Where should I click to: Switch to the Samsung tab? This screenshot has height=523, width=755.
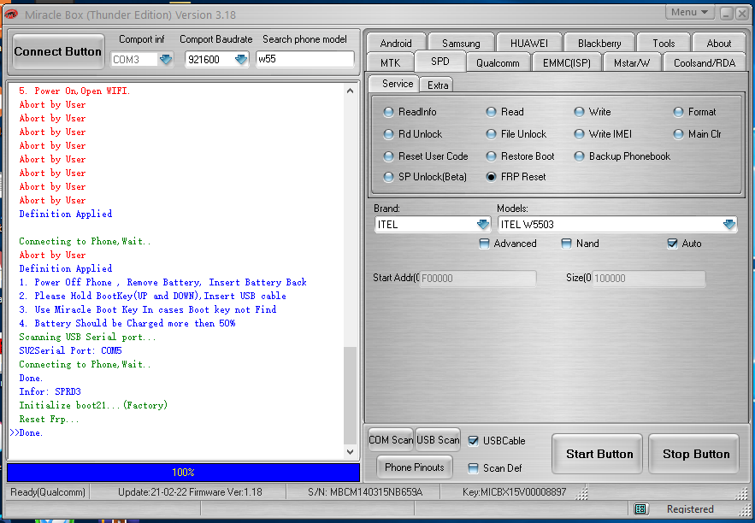(x=461, y=44)
